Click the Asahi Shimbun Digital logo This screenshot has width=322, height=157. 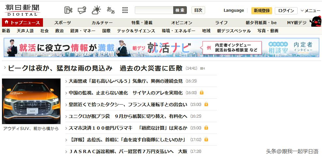(22, 10)
